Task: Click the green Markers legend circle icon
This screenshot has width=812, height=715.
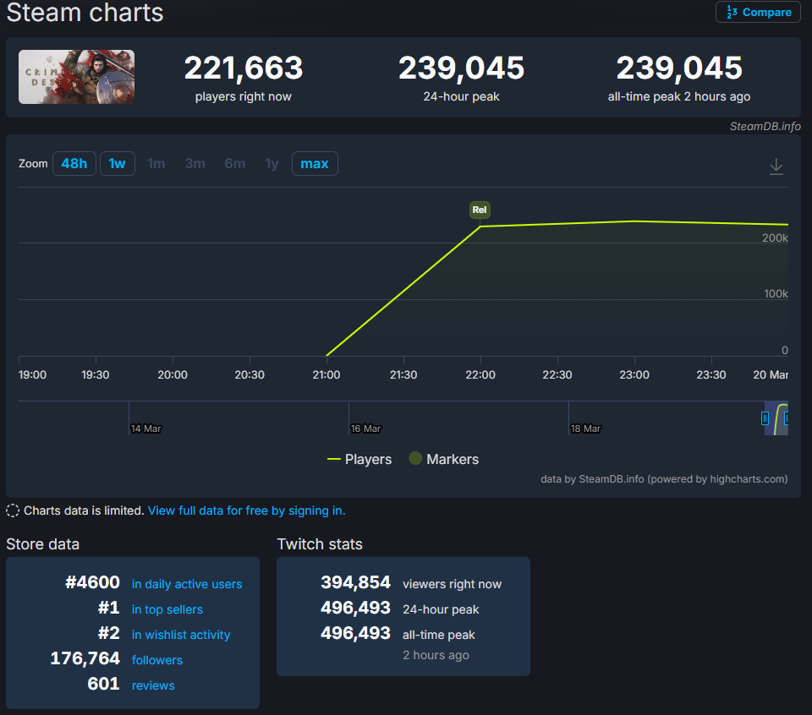Action: (x=415, y=458)
